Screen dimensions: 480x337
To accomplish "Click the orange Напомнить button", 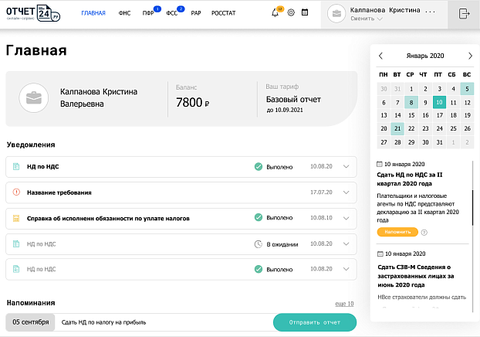I will [x=397, y=232].
